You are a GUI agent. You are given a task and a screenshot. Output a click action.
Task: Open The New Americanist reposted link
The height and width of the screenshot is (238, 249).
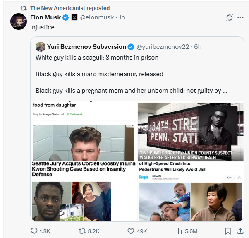[70, 8]
